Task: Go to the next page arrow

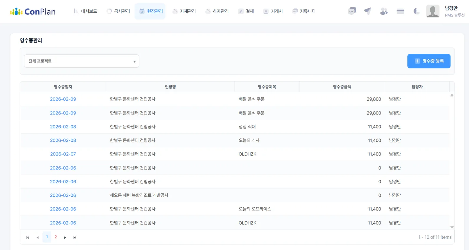Action: click(65, 238)
